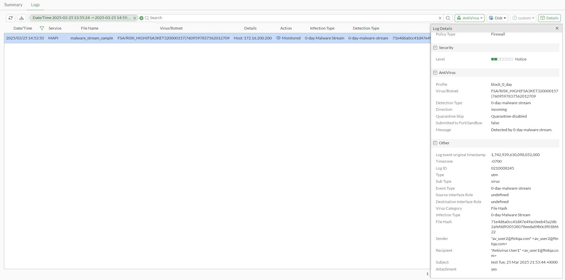Click the clock icon beside custom
The height and width of the screenshot is (280, 565).
[514, 18]
